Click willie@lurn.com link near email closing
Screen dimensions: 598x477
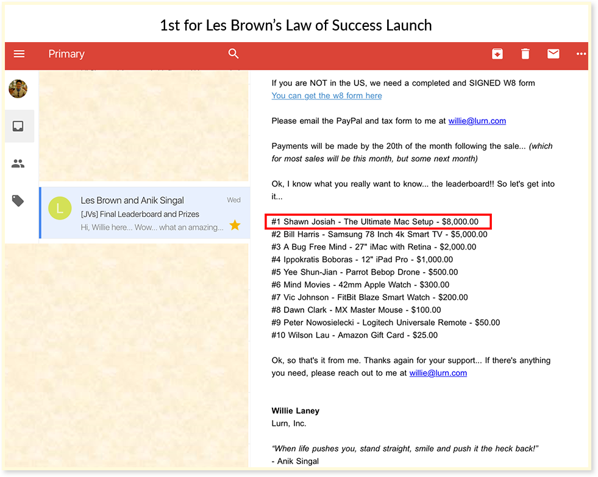[438, 373]
